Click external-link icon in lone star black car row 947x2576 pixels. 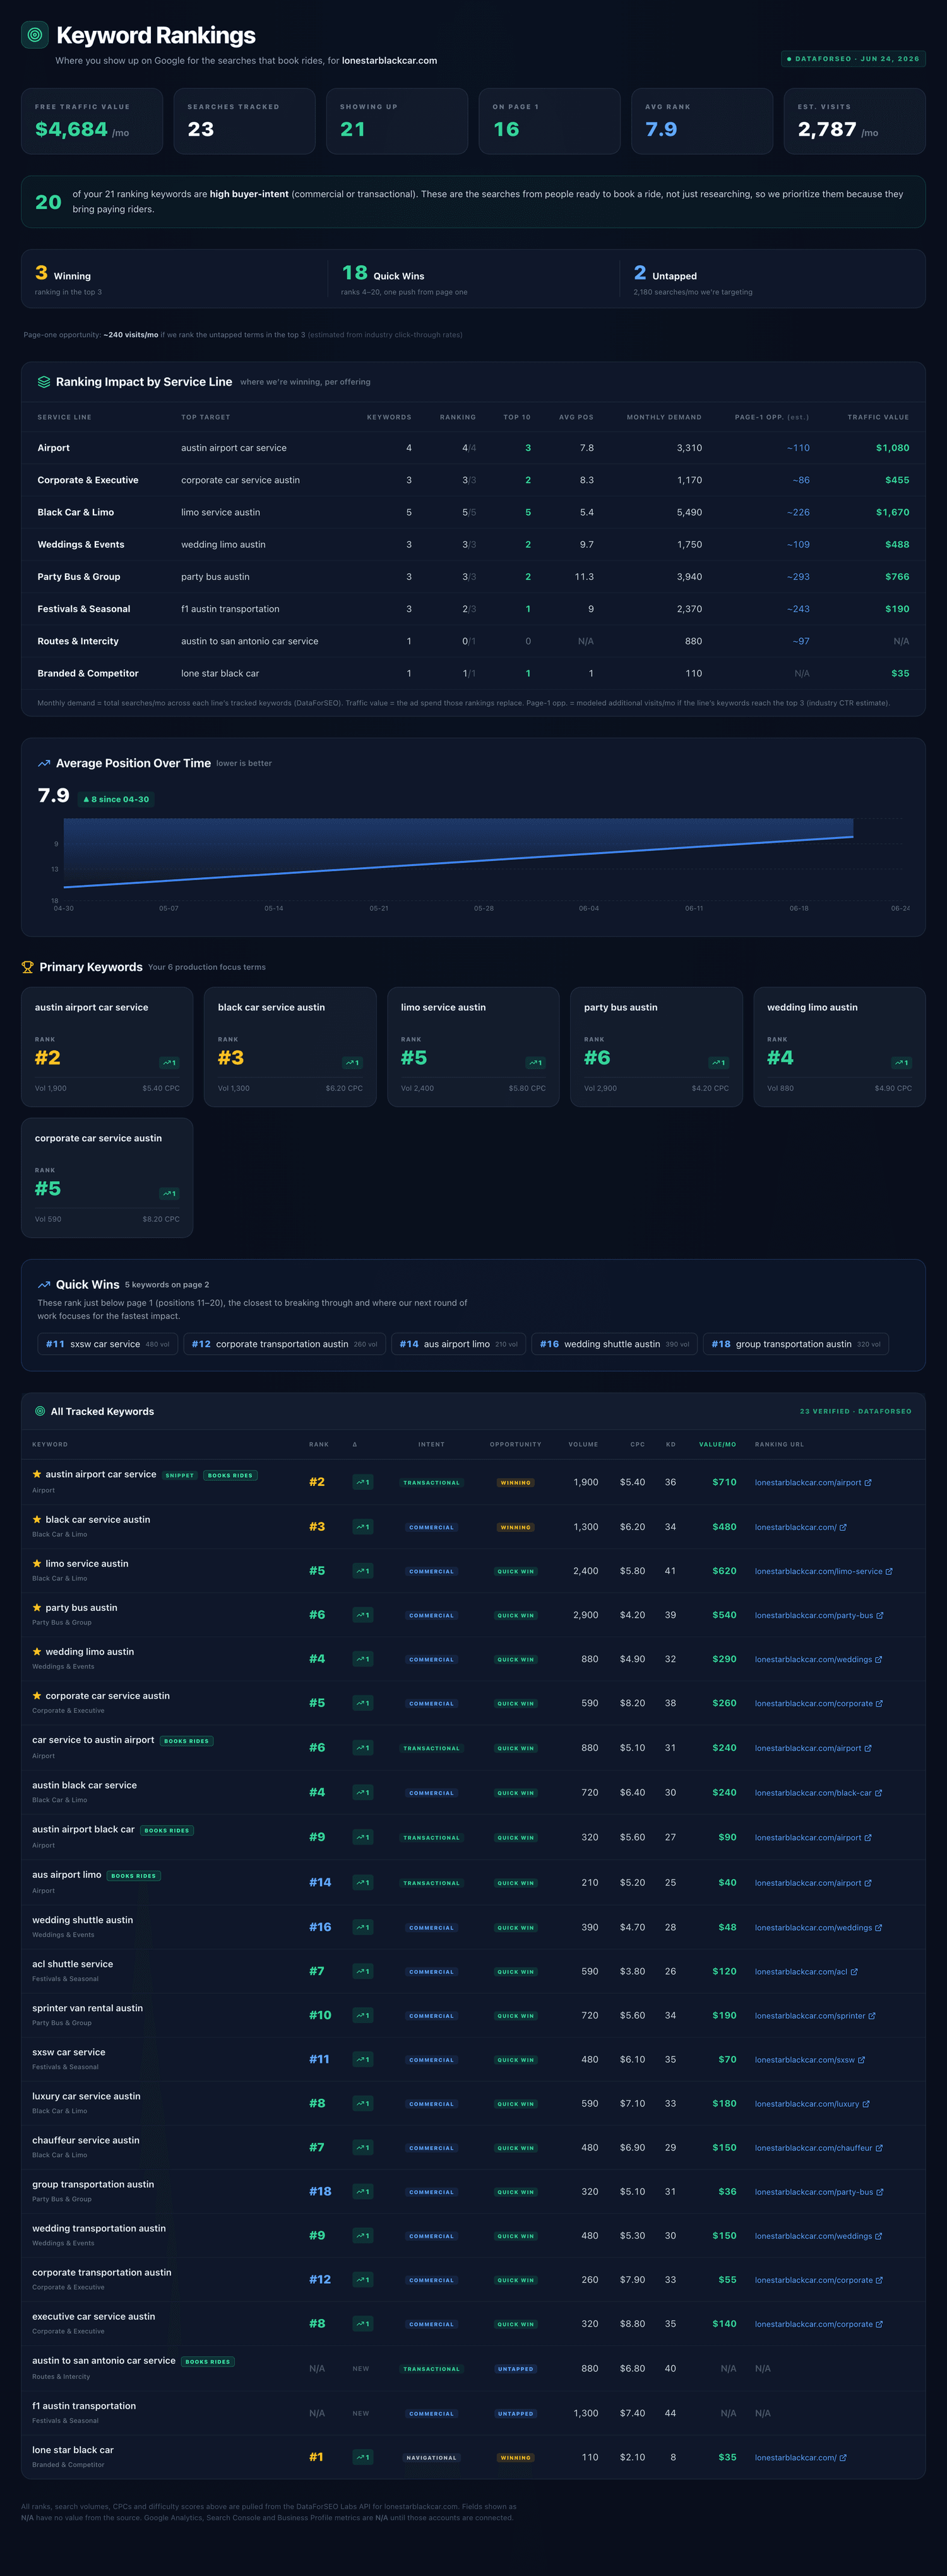pyautogui.click(x=843, y=2457)
